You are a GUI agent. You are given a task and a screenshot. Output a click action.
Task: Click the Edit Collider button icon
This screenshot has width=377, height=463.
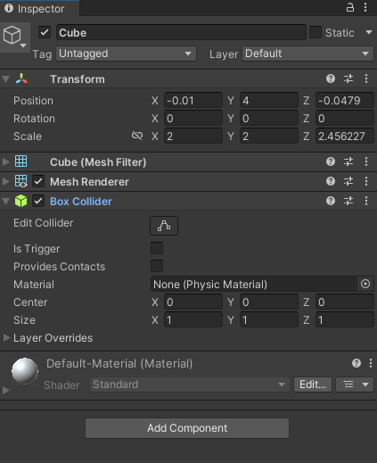(164, 226)
